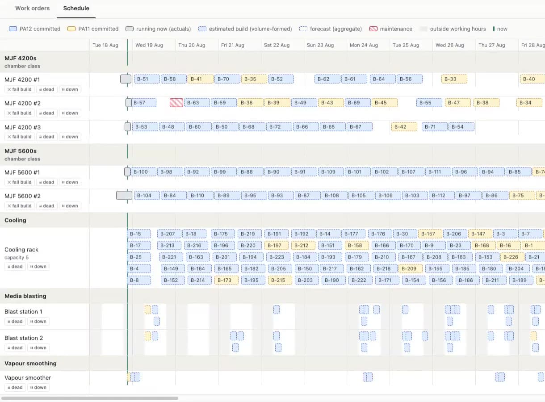Mark fail build on MJF 4200 #3
The image size is (545, 402).
coord(19,137)
